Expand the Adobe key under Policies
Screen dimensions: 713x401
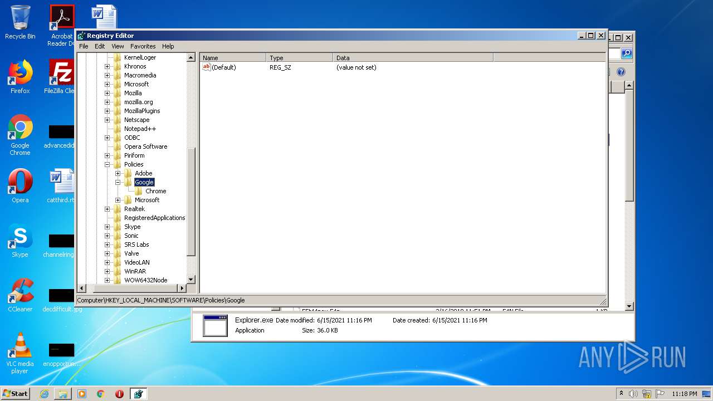118,173
